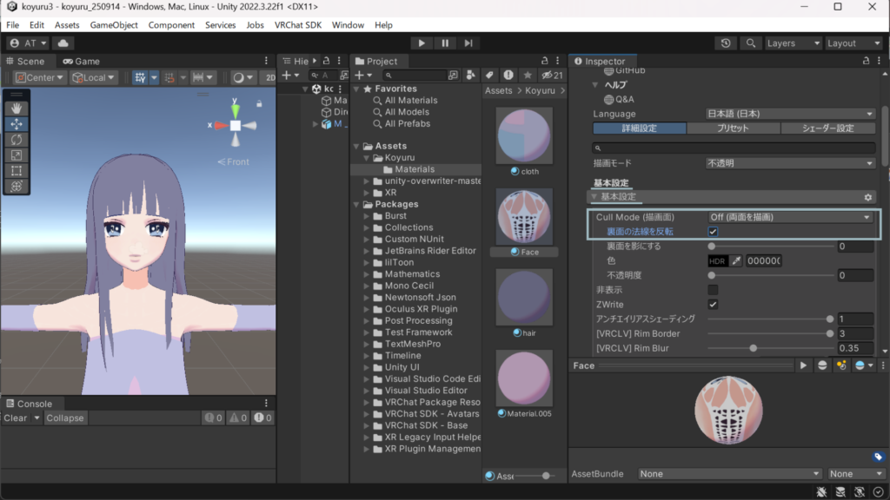Click the Pause button in top toolbar

click(445, 43)
